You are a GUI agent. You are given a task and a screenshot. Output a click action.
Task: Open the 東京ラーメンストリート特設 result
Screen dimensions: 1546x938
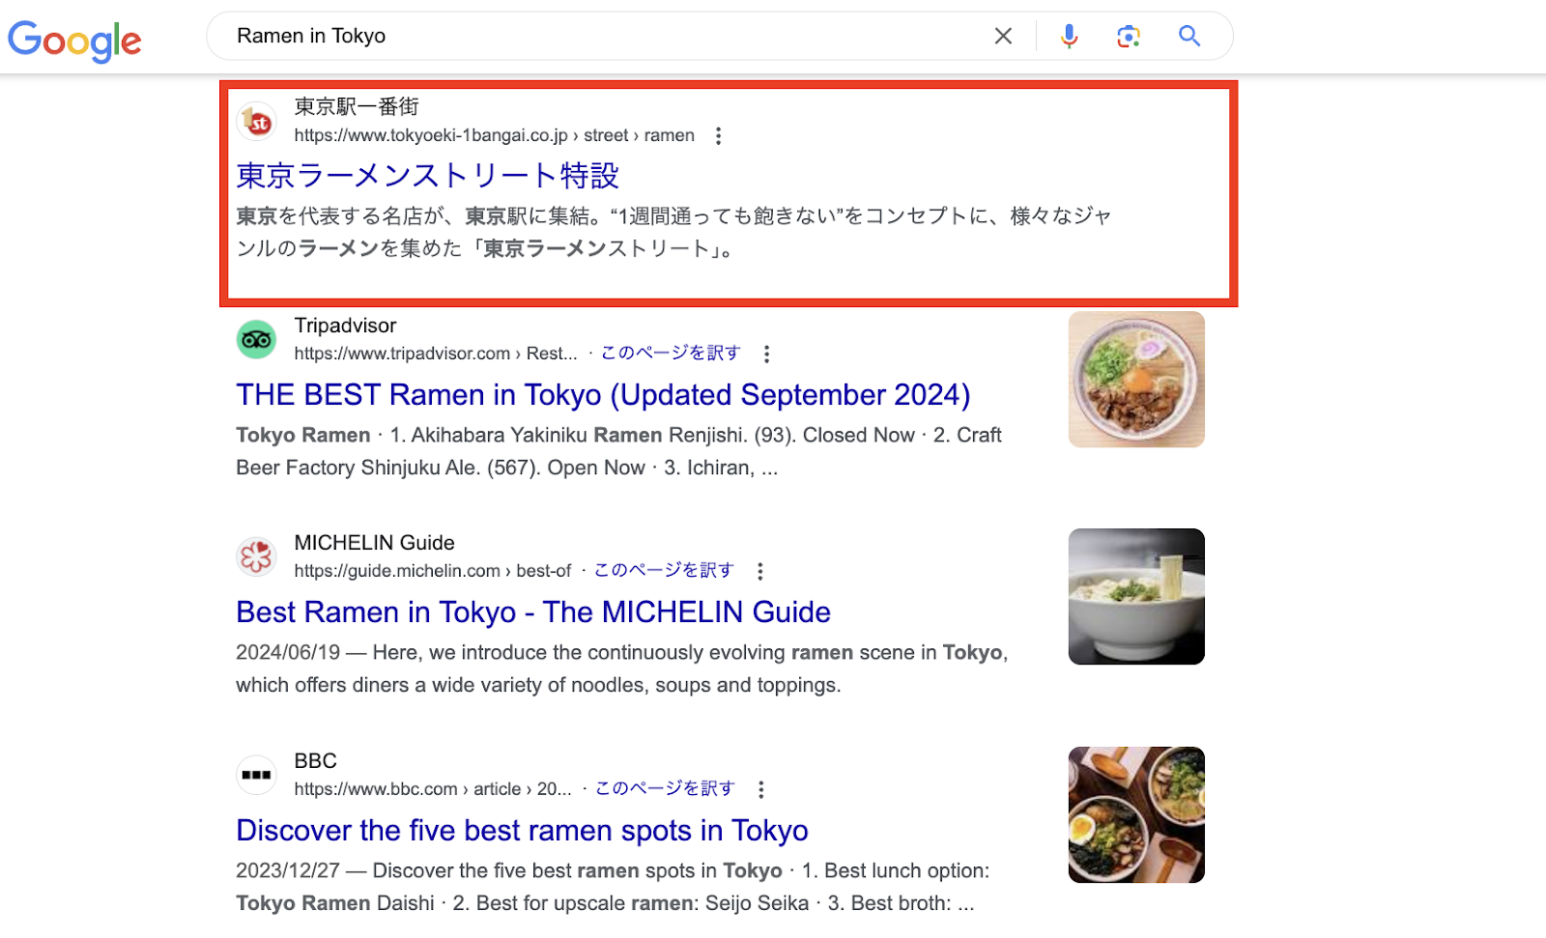click(x=428, y=176)
